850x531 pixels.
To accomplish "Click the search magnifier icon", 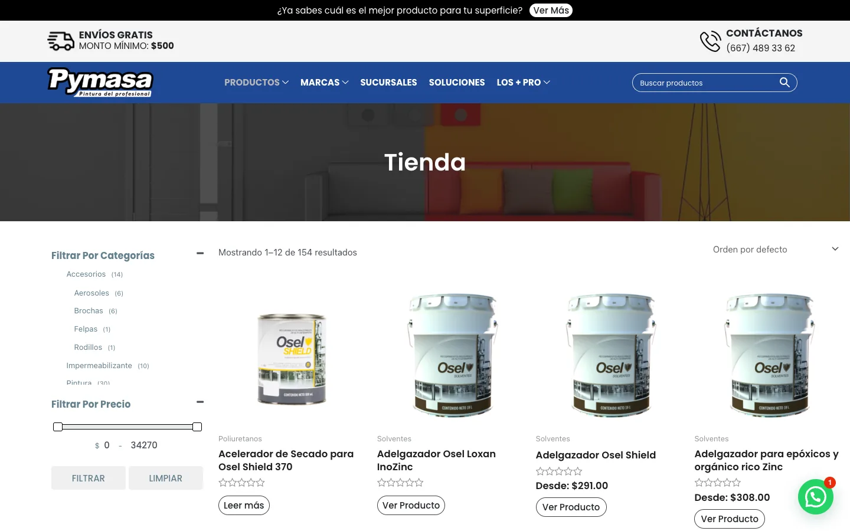I will pyautogui.click(x=784, y=83).
